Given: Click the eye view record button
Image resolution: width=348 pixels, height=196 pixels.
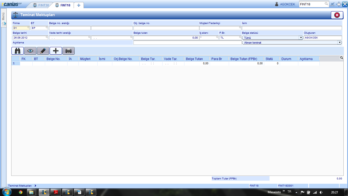Looking at the screenshot, I should coord(30,51).
